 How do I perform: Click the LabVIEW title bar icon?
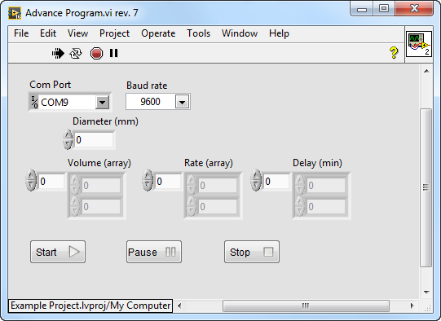(x=15, y=13)
